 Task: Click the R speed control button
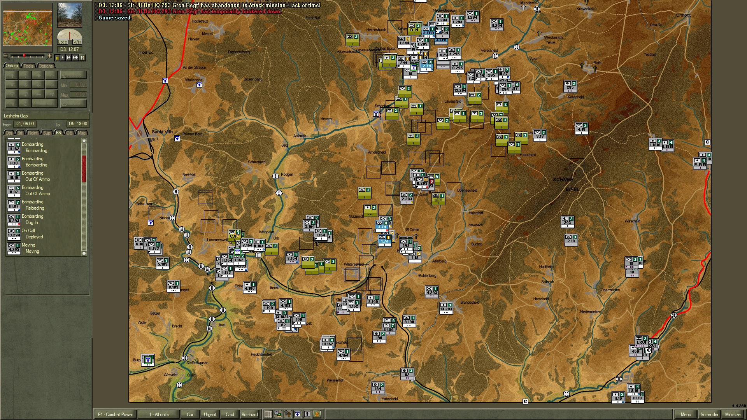pyautogui.click(x=82, y=58)
